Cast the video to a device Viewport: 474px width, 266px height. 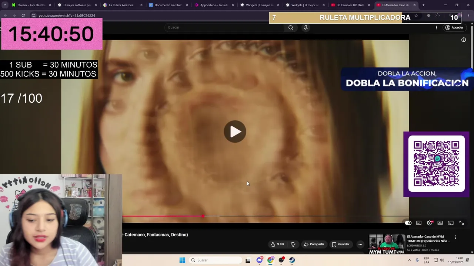click(451, 223)
